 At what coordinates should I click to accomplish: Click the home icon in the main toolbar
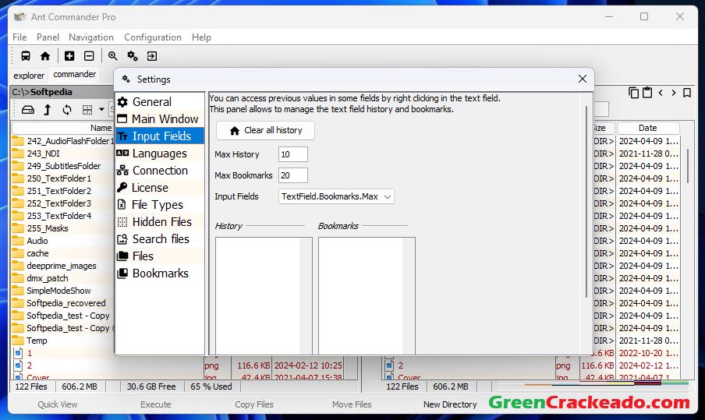click(x=45, y=56)
